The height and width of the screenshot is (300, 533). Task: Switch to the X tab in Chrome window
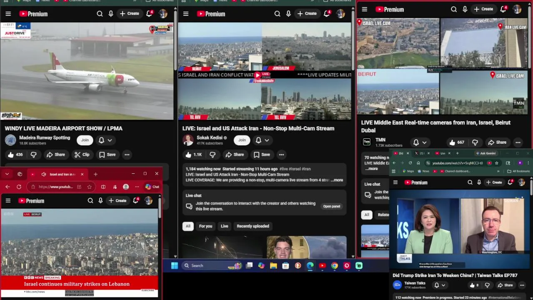click(420, 153)
